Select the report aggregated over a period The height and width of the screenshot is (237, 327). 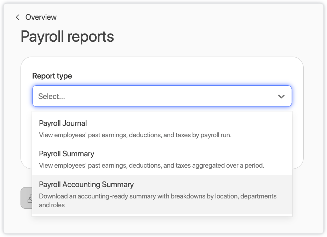(x=162, y=159)
